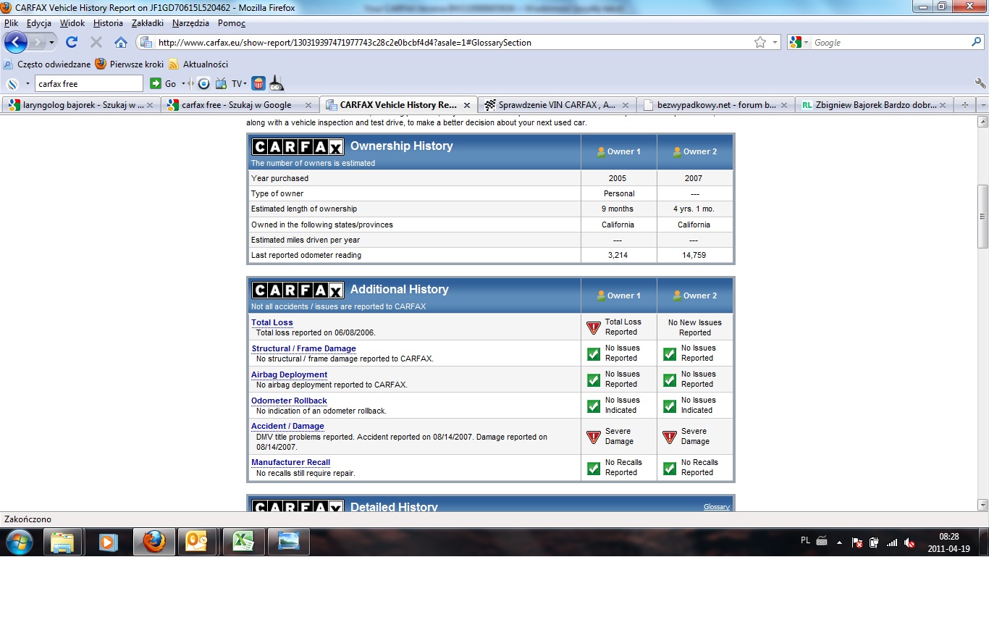Open the Edycja menu
Screen dimensions: 989x620
coord(39,23)
